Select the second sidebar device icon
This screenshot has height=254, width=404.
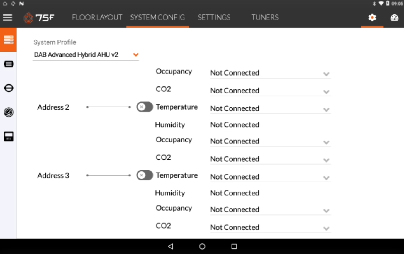pos(9,64)
